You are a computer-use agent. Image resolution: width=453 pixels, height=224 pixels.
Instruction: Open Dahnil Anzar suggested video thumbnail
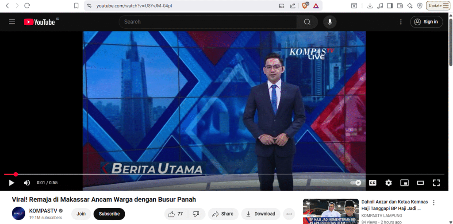point(331,211)
